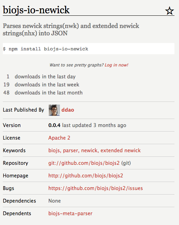Image resolution: width=179 pixels, height=225 pixels.
Task: Click the npm install command box
Action: pos(89,49)
